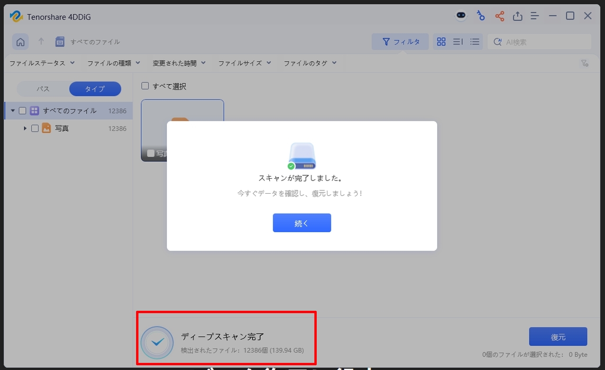Open the ファイルのタグ dropdown
Screen dimensions: 605x370
(x=310, y=63)
